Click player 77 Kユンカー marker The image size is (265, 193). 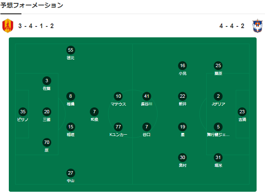[x=118, y=127]
